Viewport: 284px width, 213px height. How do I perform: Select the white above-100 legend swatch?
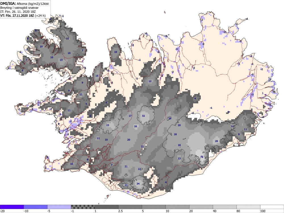tap(272, 207)
